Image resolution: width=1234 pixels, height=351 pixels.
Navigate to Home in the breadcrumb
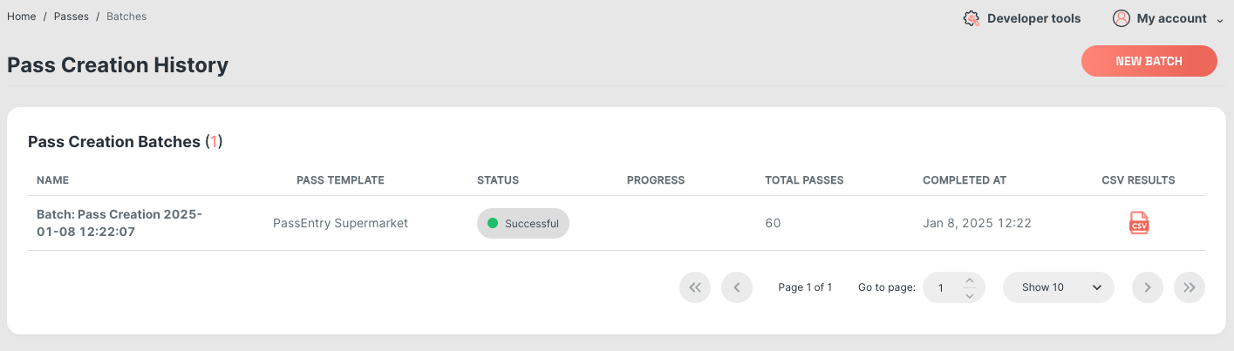tap(22, 17)
